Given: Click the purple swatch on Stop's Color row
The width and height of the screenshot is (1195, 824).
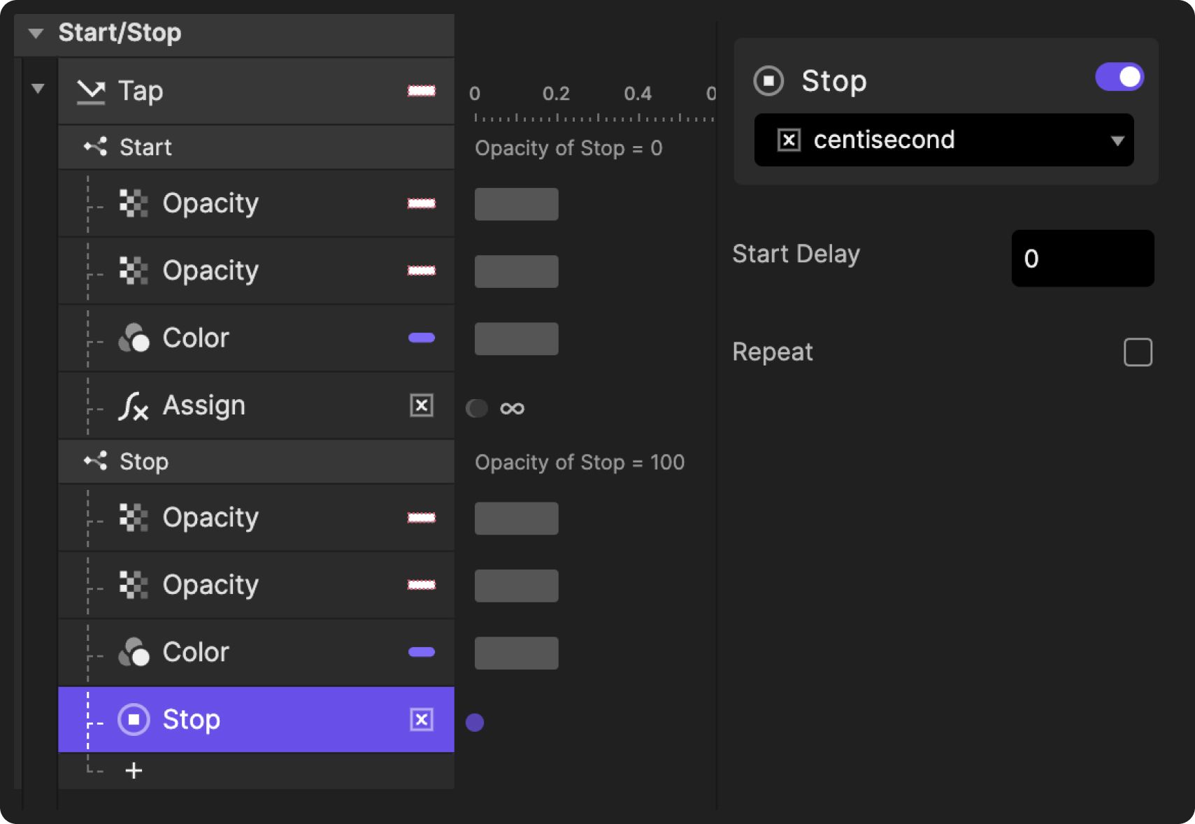Looking at the screenshot, I should 421,652.
